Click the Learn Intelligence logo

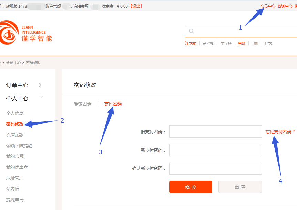coord(26,33)
